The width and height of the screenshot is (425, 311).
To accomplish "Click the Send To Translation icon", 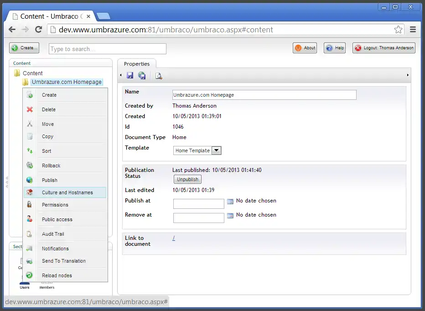I will (x=30, y=261).
